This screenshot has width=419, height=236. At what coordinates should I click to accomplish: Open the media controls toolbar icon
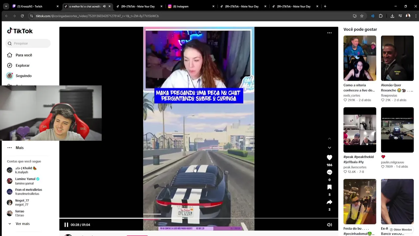pyautogui.click(x=400, y=16)
